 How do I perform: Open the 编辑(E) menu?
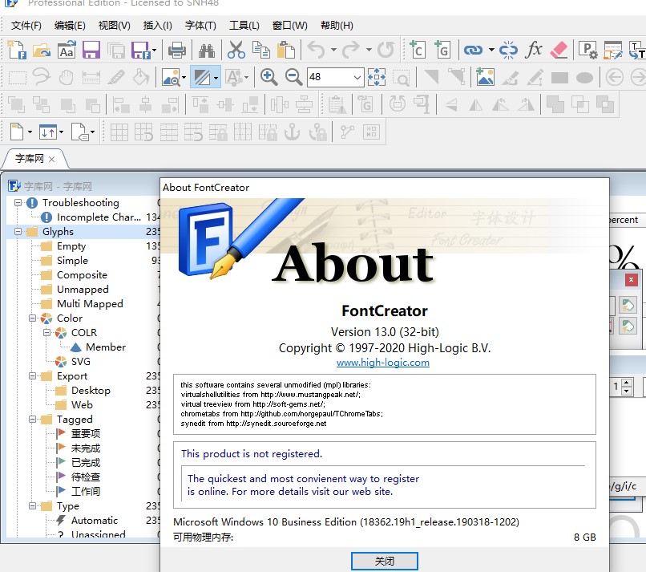tap(70, 26)
